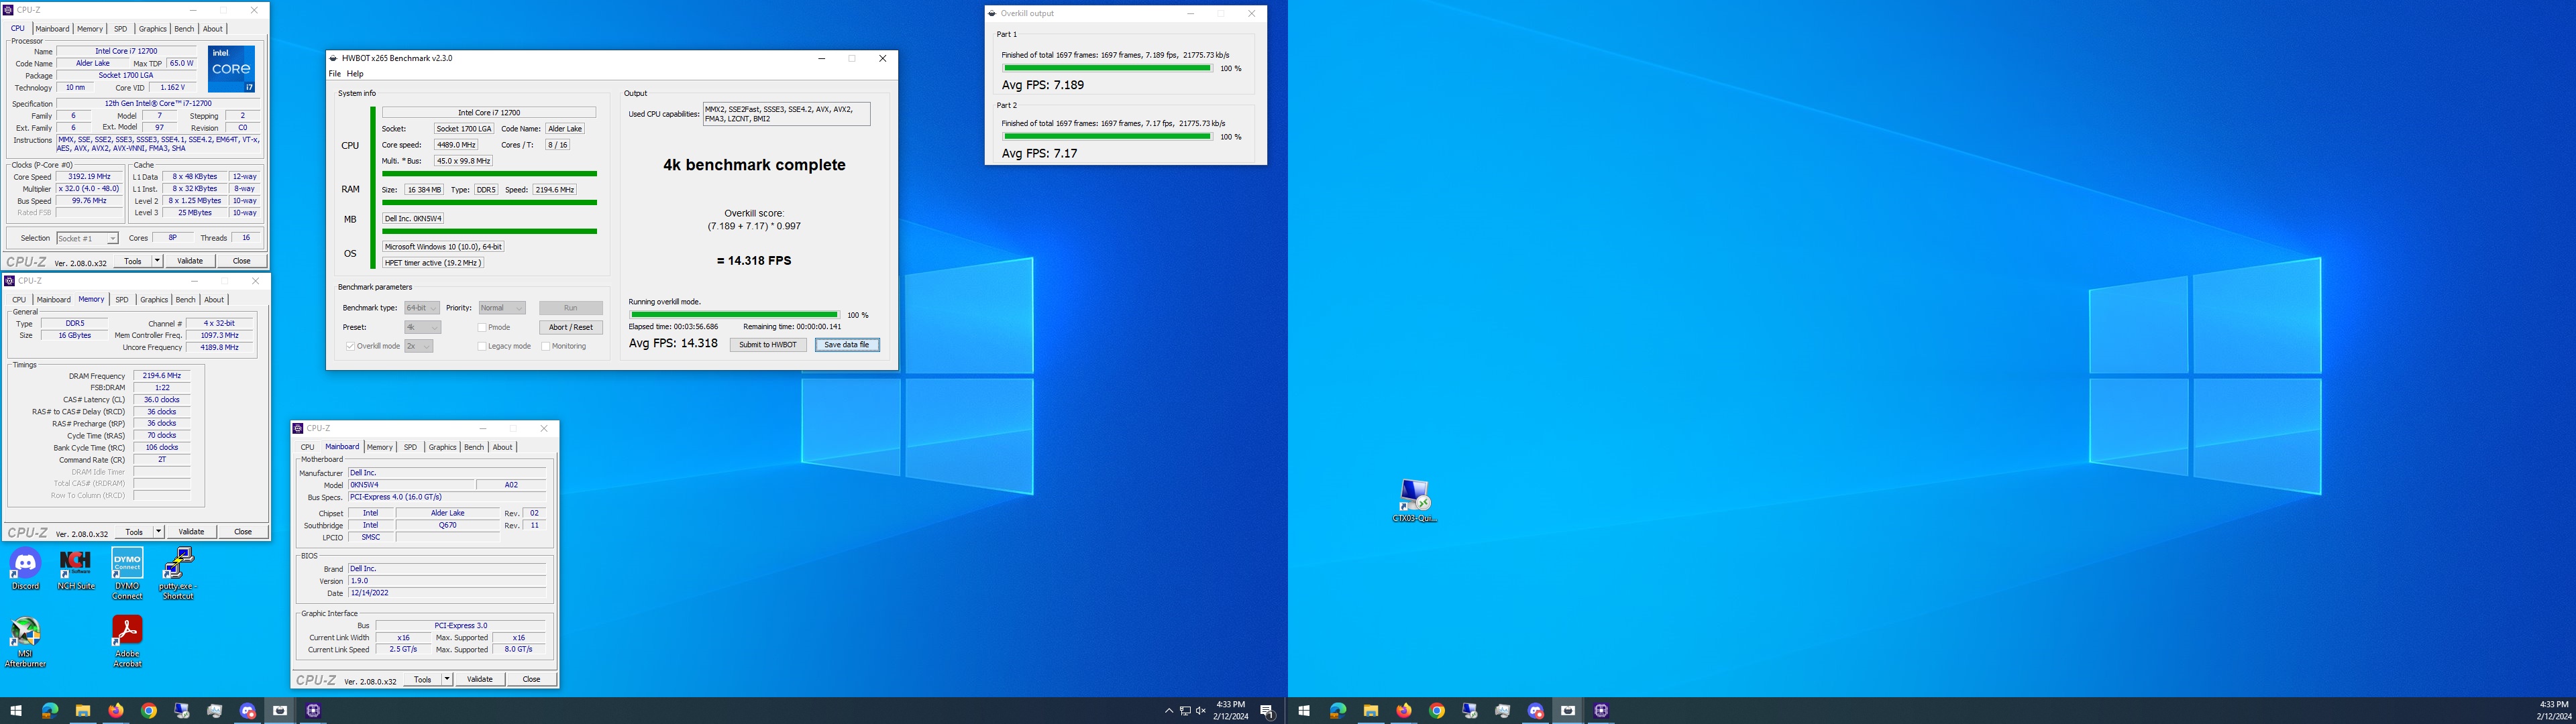Open Firefox on left monitor taskbar
Image resolution: width=2576 pixels, height=724 pixels.
pyautogui.click(x=116, y=711)
